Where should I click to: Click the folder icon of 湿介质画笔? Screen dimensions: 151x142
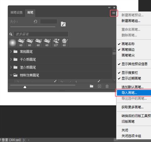coord(15,67)
